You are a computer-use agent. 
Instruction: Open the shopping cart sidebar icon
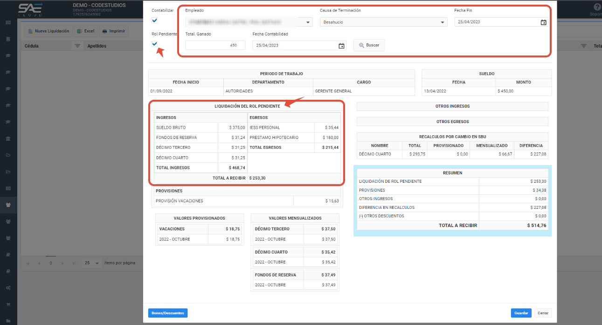pyautogui.click(x=8, y=304)
